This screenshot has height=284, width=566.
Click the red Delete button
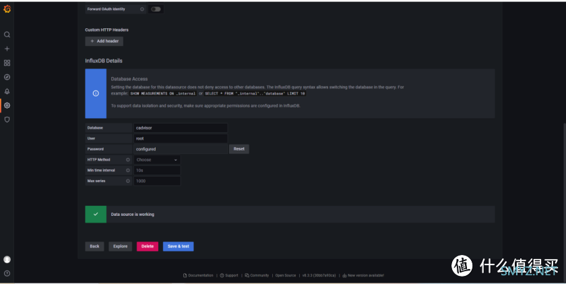[148, 246]
